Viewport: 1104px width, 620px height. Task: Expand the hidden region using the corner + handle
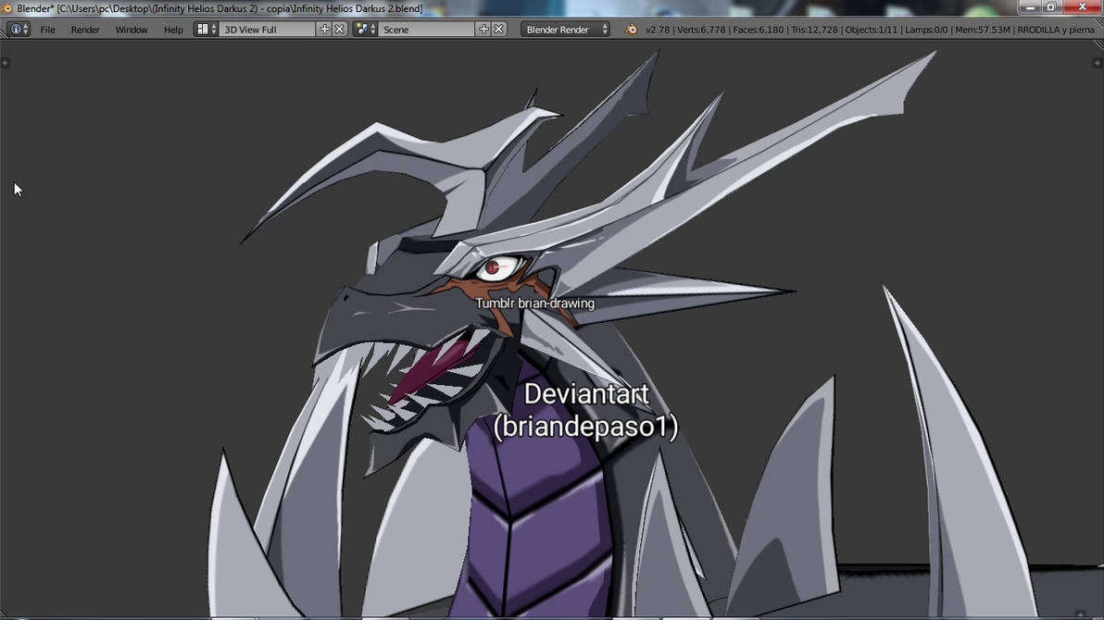(x=6, y=62)
